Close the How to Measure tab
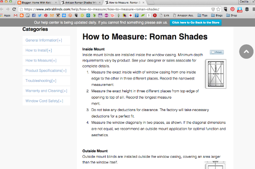The height and width of the screenshot is (169, 255). coord(143,3)
